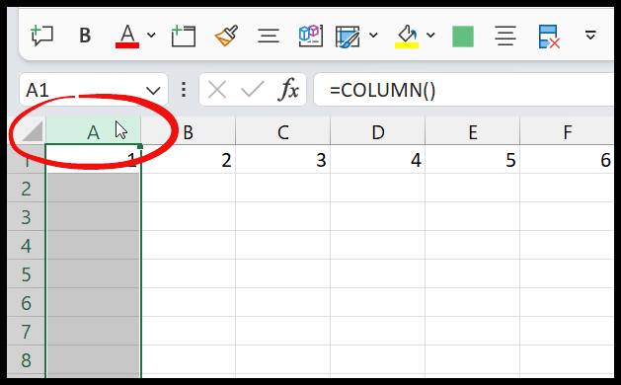Expand the Name Box dropdown
This screenshot has height=385, width=621.
point(153,91)
